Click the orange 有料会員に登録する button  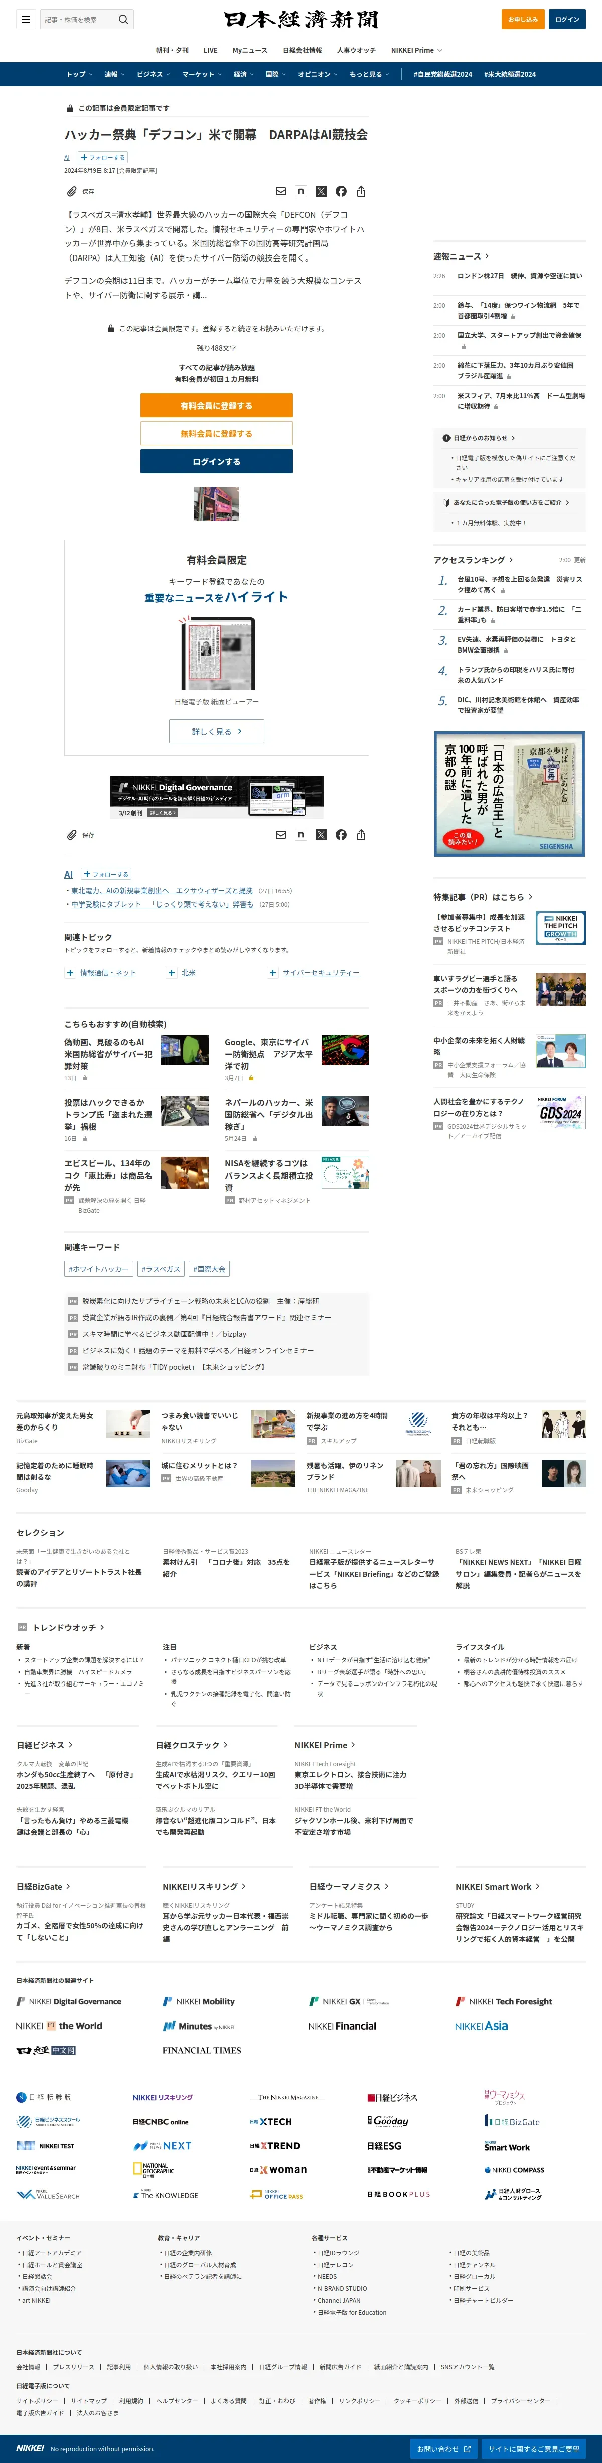pos(217,406)
